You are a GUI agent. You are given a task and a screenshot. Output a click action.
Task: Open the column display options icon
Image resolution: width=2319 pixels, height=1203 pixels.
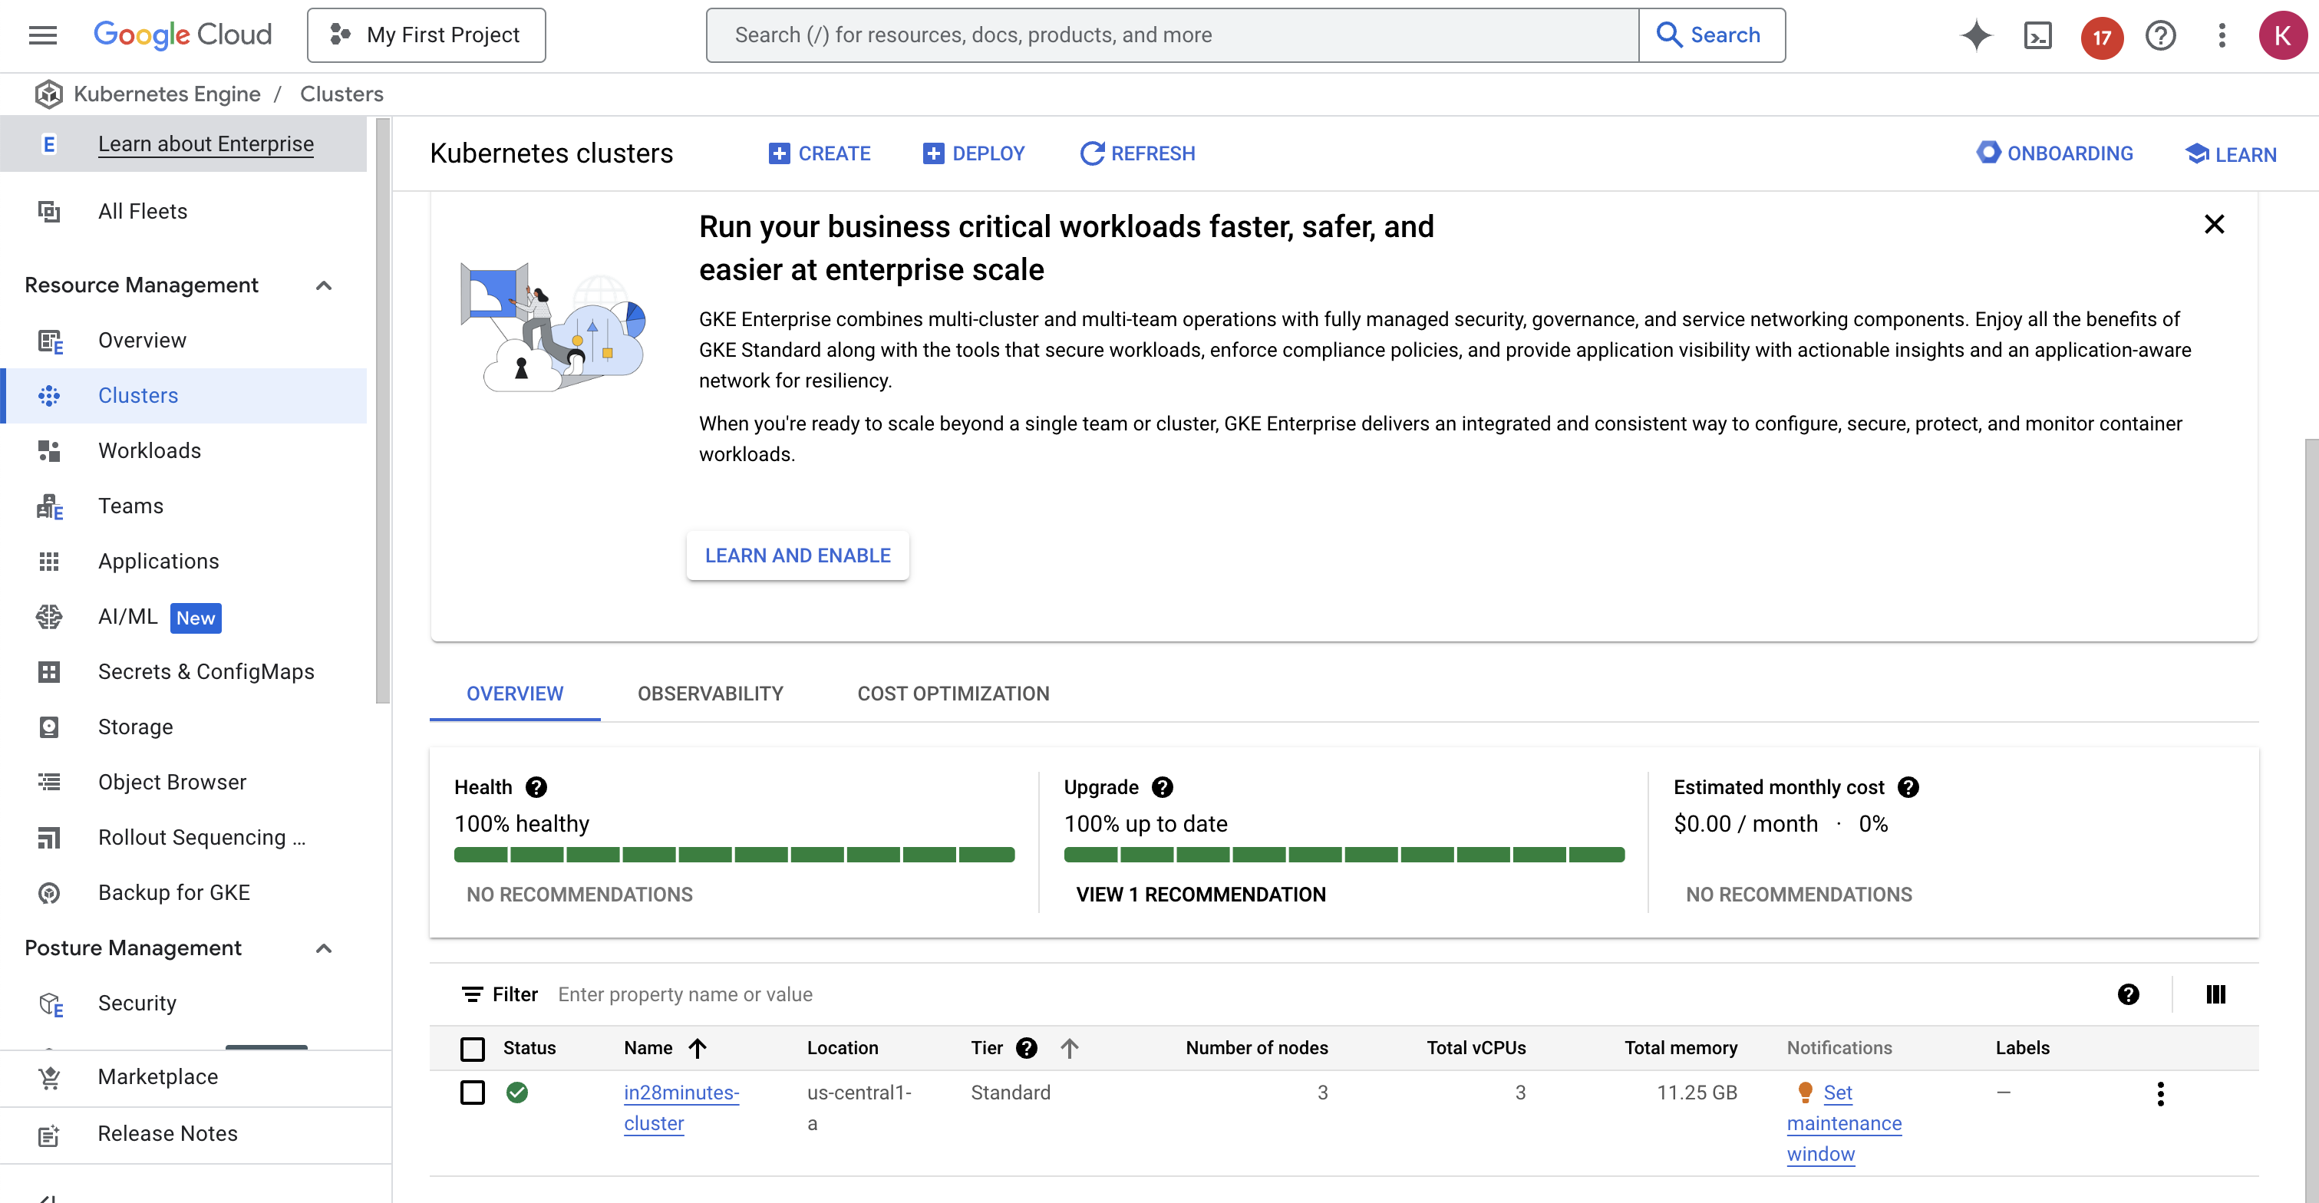tap(2215, 994)
